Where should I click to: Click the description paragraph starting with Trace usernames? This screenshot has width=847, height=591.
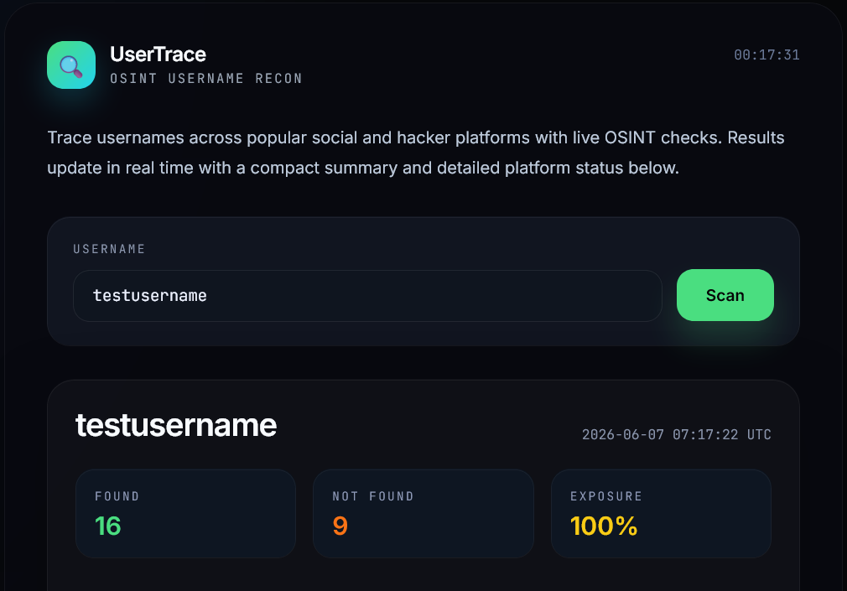[x=416, y=153]
